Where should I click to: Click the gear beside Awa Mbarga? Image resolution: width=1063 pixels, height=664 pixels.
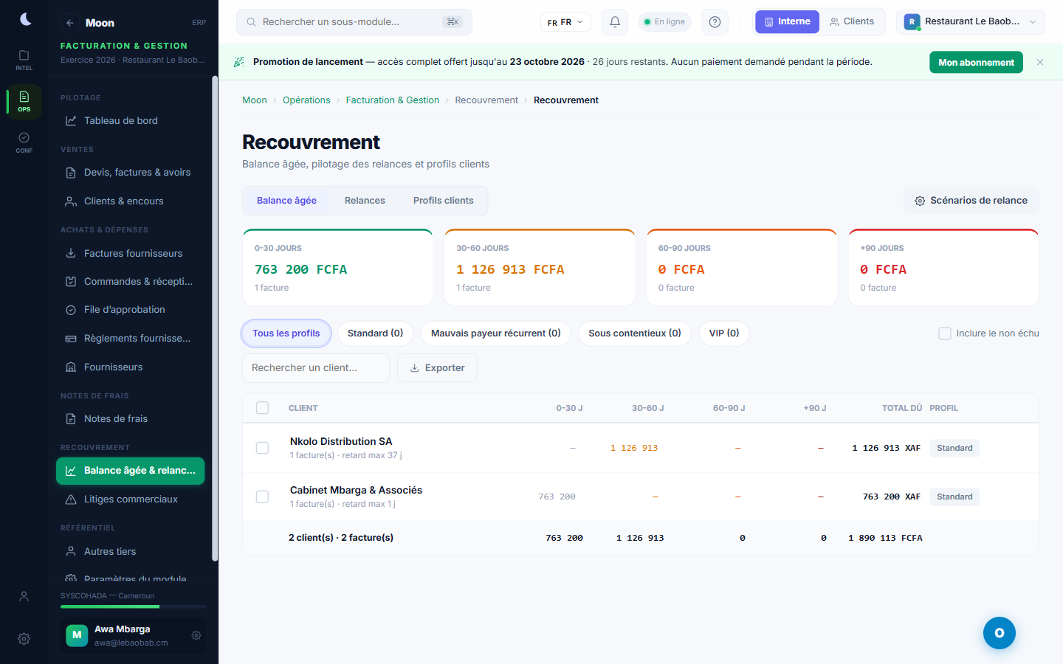pos(196,635)
